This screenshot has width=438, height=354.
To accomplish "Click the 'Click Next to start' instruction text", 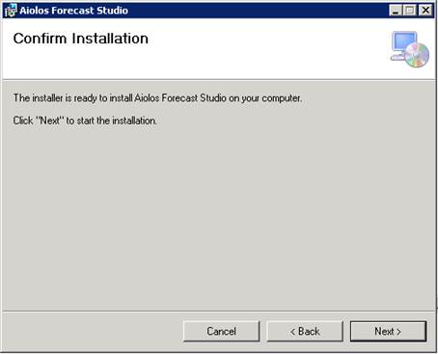I will pos(85,121).
